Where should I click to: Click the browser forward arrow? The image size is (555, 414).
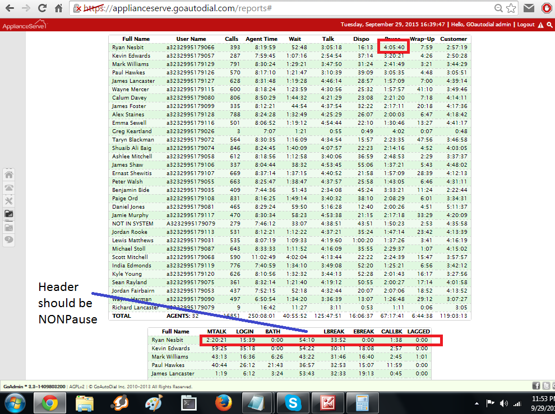(x=26, y=8)
